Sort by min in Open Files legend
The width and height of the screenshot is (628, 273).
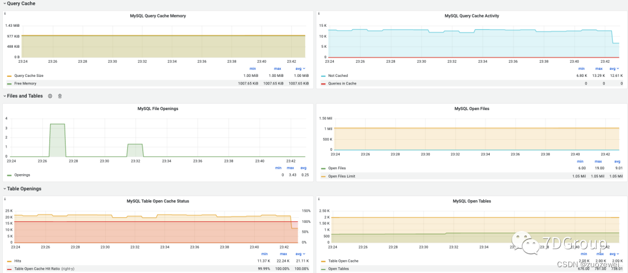click(580, 161)
